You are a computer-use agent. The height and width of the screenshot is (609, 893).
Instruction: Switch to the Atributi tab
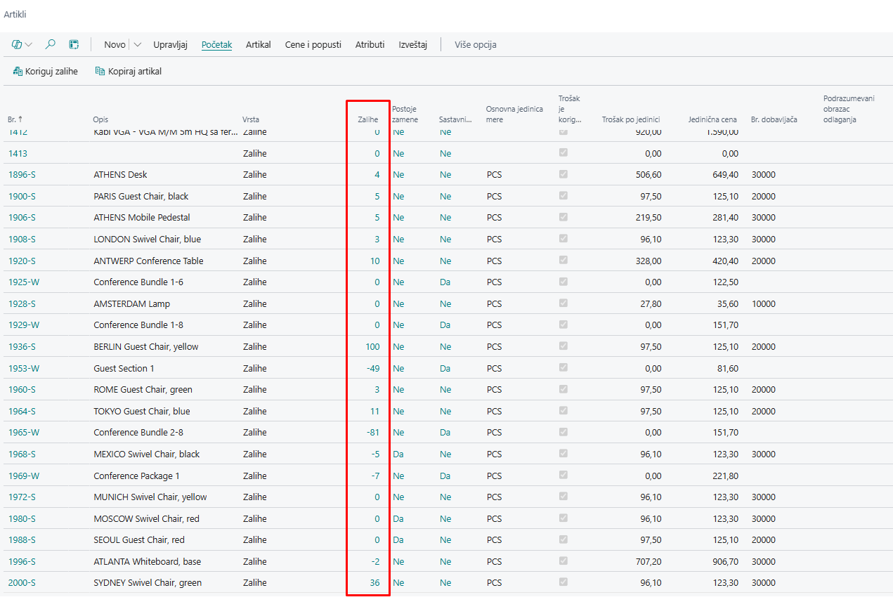[x=370, y=44]
